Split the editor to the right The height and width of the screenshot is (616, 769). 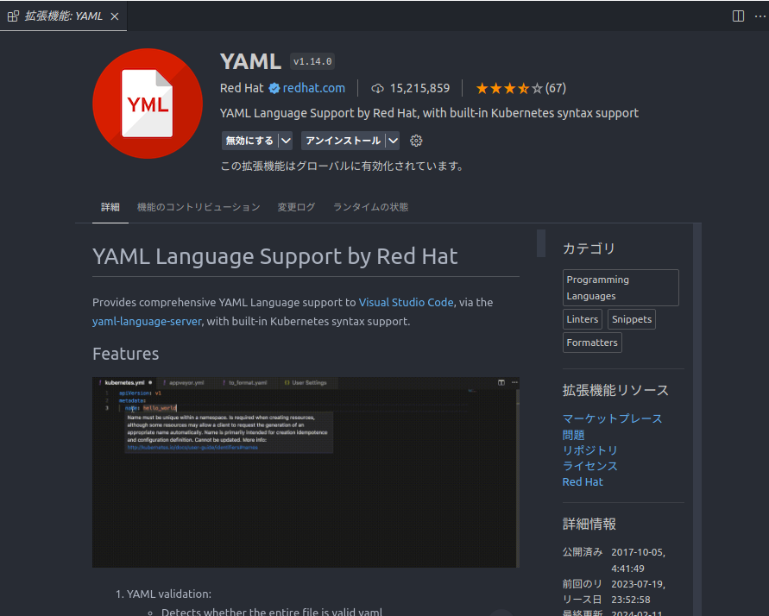[738, 16]
